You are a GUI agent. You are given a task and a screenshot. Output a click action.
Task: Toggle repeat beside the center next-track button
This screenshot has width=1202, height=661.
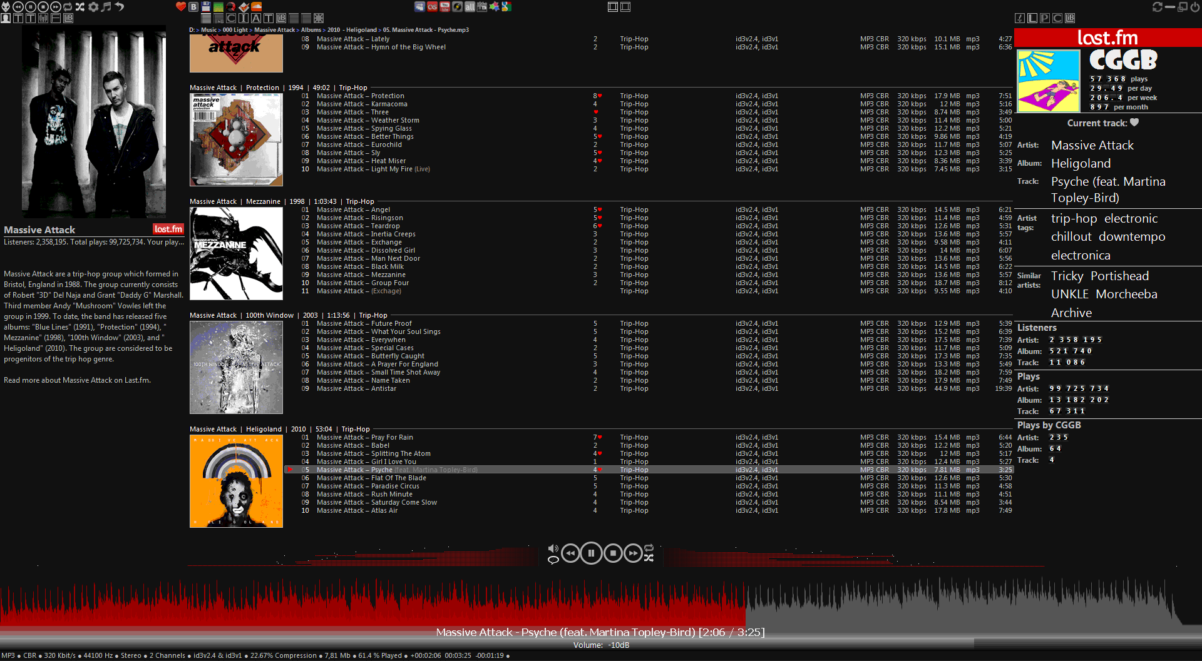[x=649, y=547]
